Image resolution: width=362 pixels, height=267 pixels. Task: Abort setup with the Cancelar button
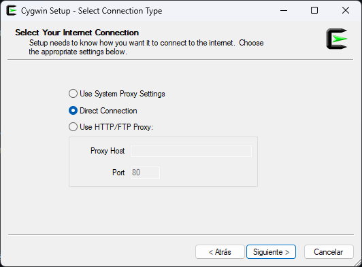(329, 252)
